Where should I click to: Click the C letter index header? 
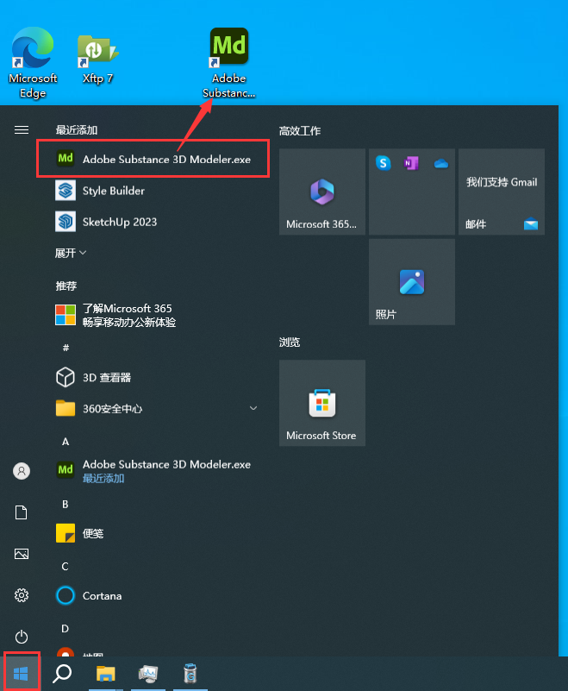point(66,566)
